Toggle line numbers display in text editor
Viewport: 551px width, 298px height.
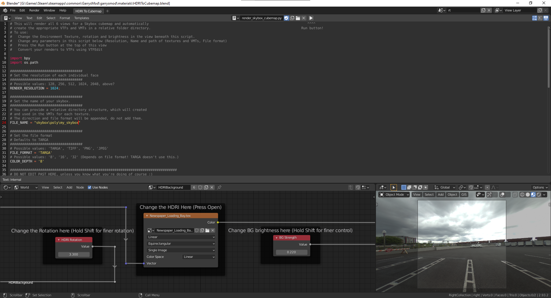click(x=535, y=18)
